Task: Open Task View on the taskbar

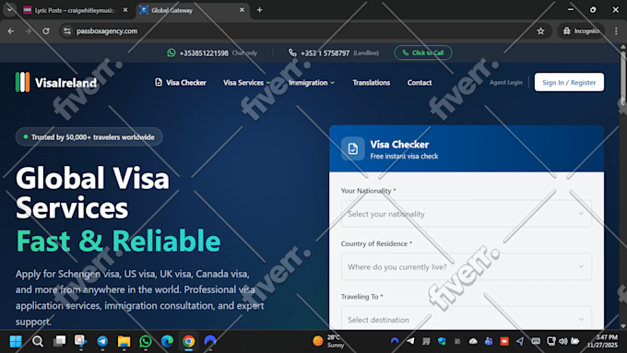Action: pyautogui.click(x=60, y=341)
